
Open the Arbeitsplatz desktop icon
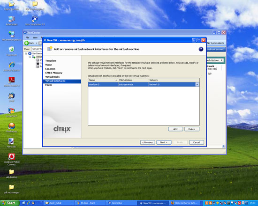point(12,21)
